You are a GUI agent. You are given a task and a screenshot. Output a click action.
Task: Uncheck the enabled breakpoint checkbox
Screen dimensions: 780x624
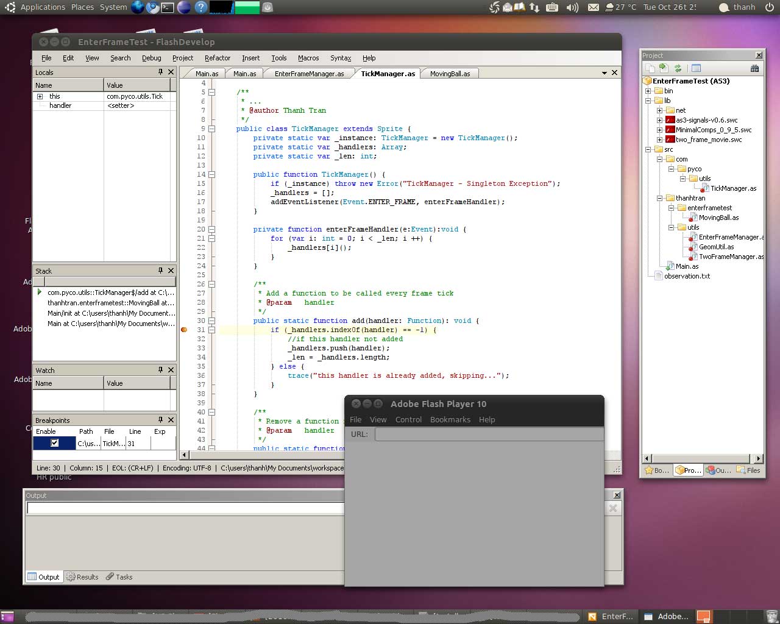pos(54,443)
